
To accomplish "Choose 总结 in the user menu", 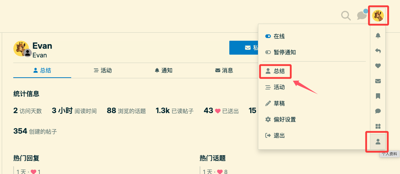I will click(275, 72).
